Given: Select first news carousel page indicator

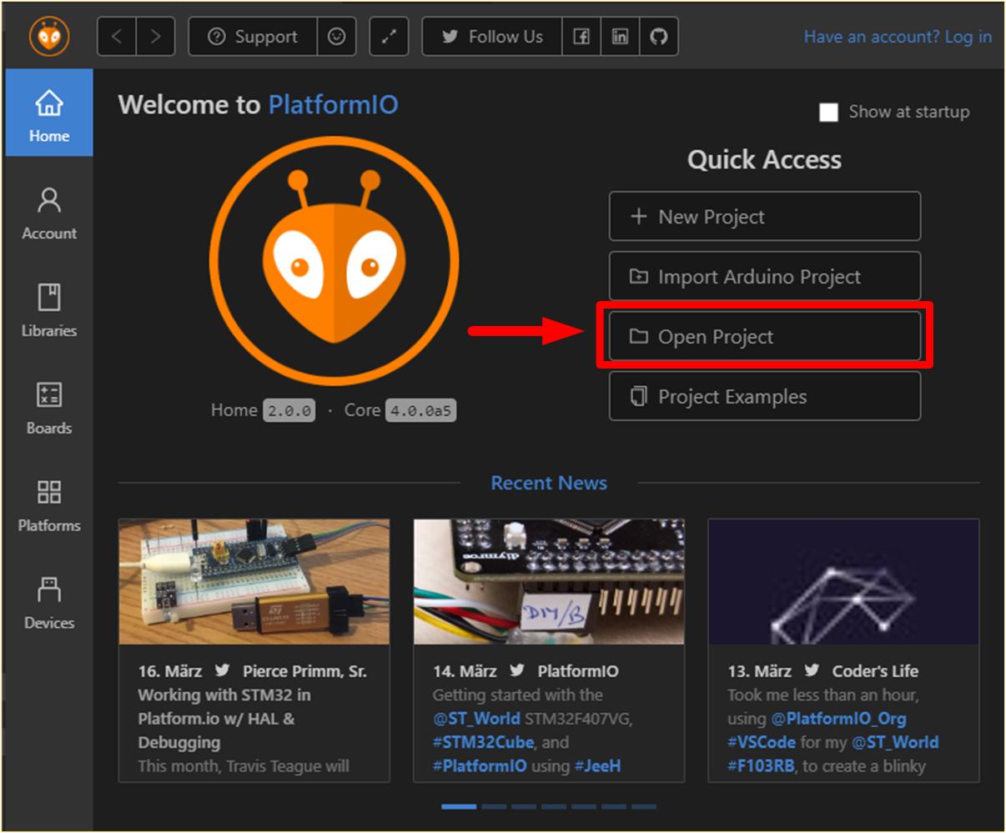Looking at the screenshot, I should pos(459,806).
